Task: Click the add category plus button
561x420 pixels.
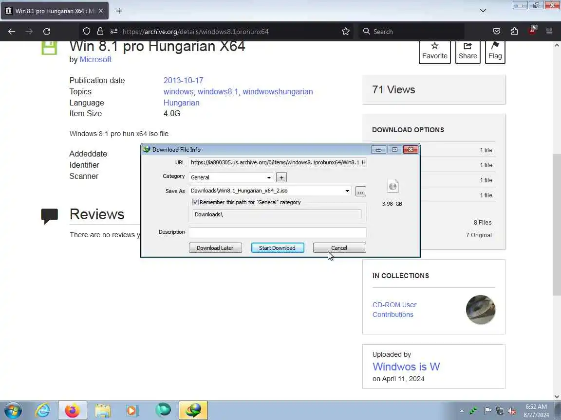Action: [281, 177]
